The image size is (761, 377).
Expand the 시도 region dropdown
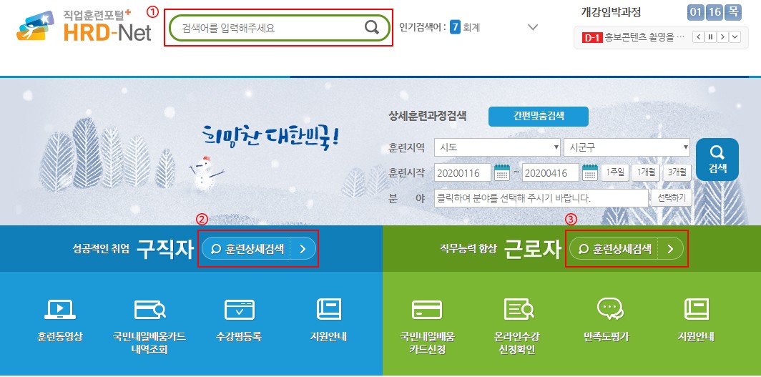[x=498, y=147]
